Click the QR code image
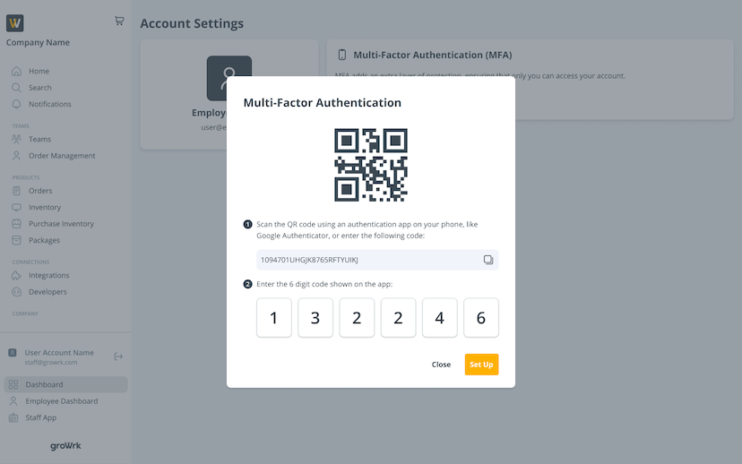This screenshot has height=464, width=742. 371,165
